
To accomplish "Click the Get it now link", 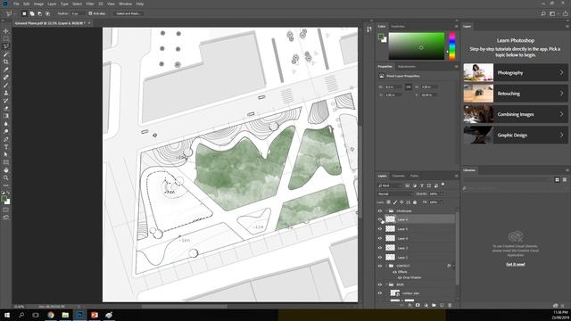I will (516, 264).
